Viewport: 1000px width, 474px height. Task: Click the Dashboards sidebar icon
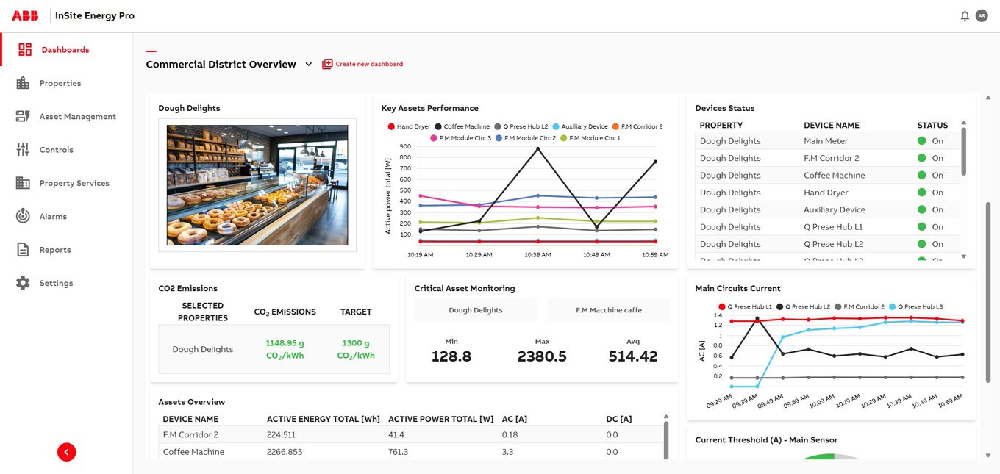pos(25,49)
